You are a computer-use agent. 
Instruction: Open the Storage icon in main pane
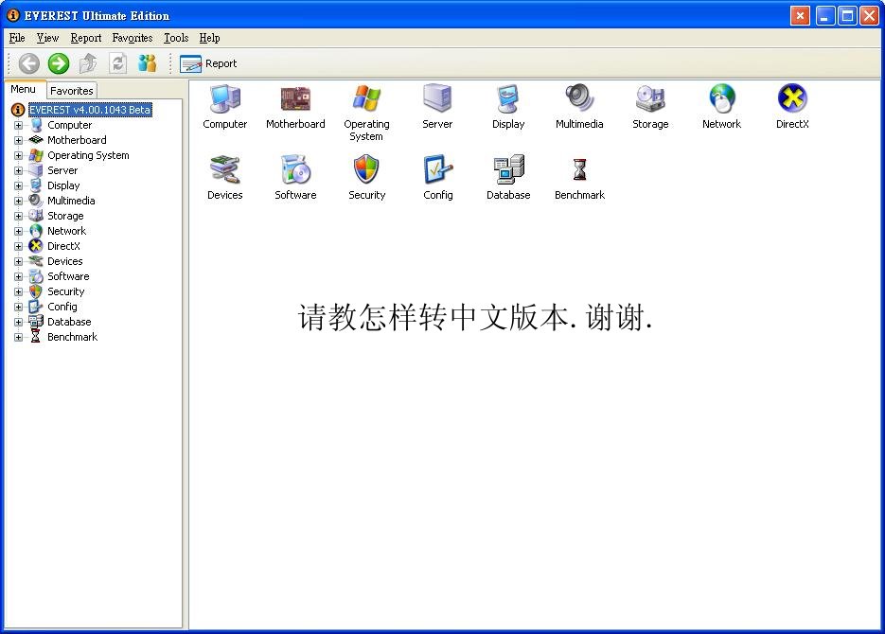(650, 98)
